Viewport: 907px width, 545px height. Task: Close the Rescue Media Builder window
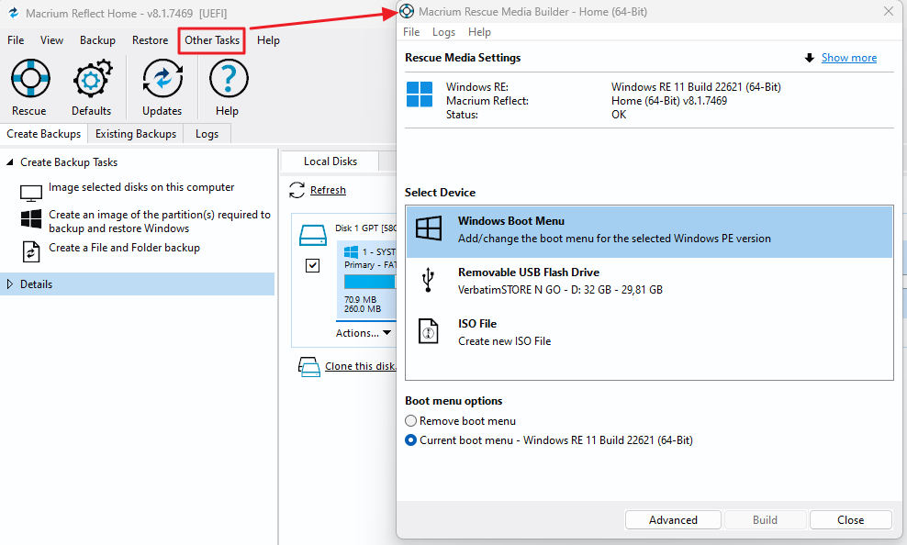[x=889, y=12]
